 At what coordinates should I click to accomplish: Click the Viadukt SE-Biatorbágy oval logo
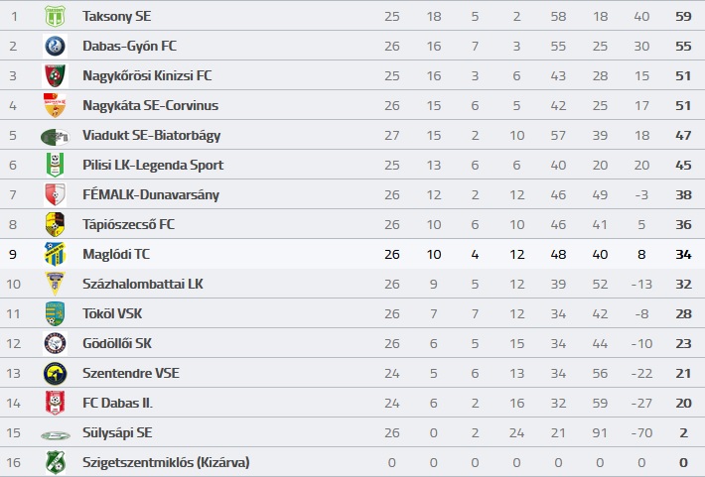(55, 137)
